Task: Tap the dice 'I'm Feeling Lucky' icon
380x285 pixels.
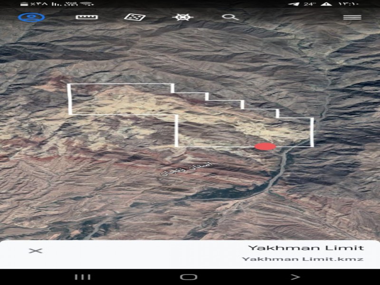Action: coord(135,18)
